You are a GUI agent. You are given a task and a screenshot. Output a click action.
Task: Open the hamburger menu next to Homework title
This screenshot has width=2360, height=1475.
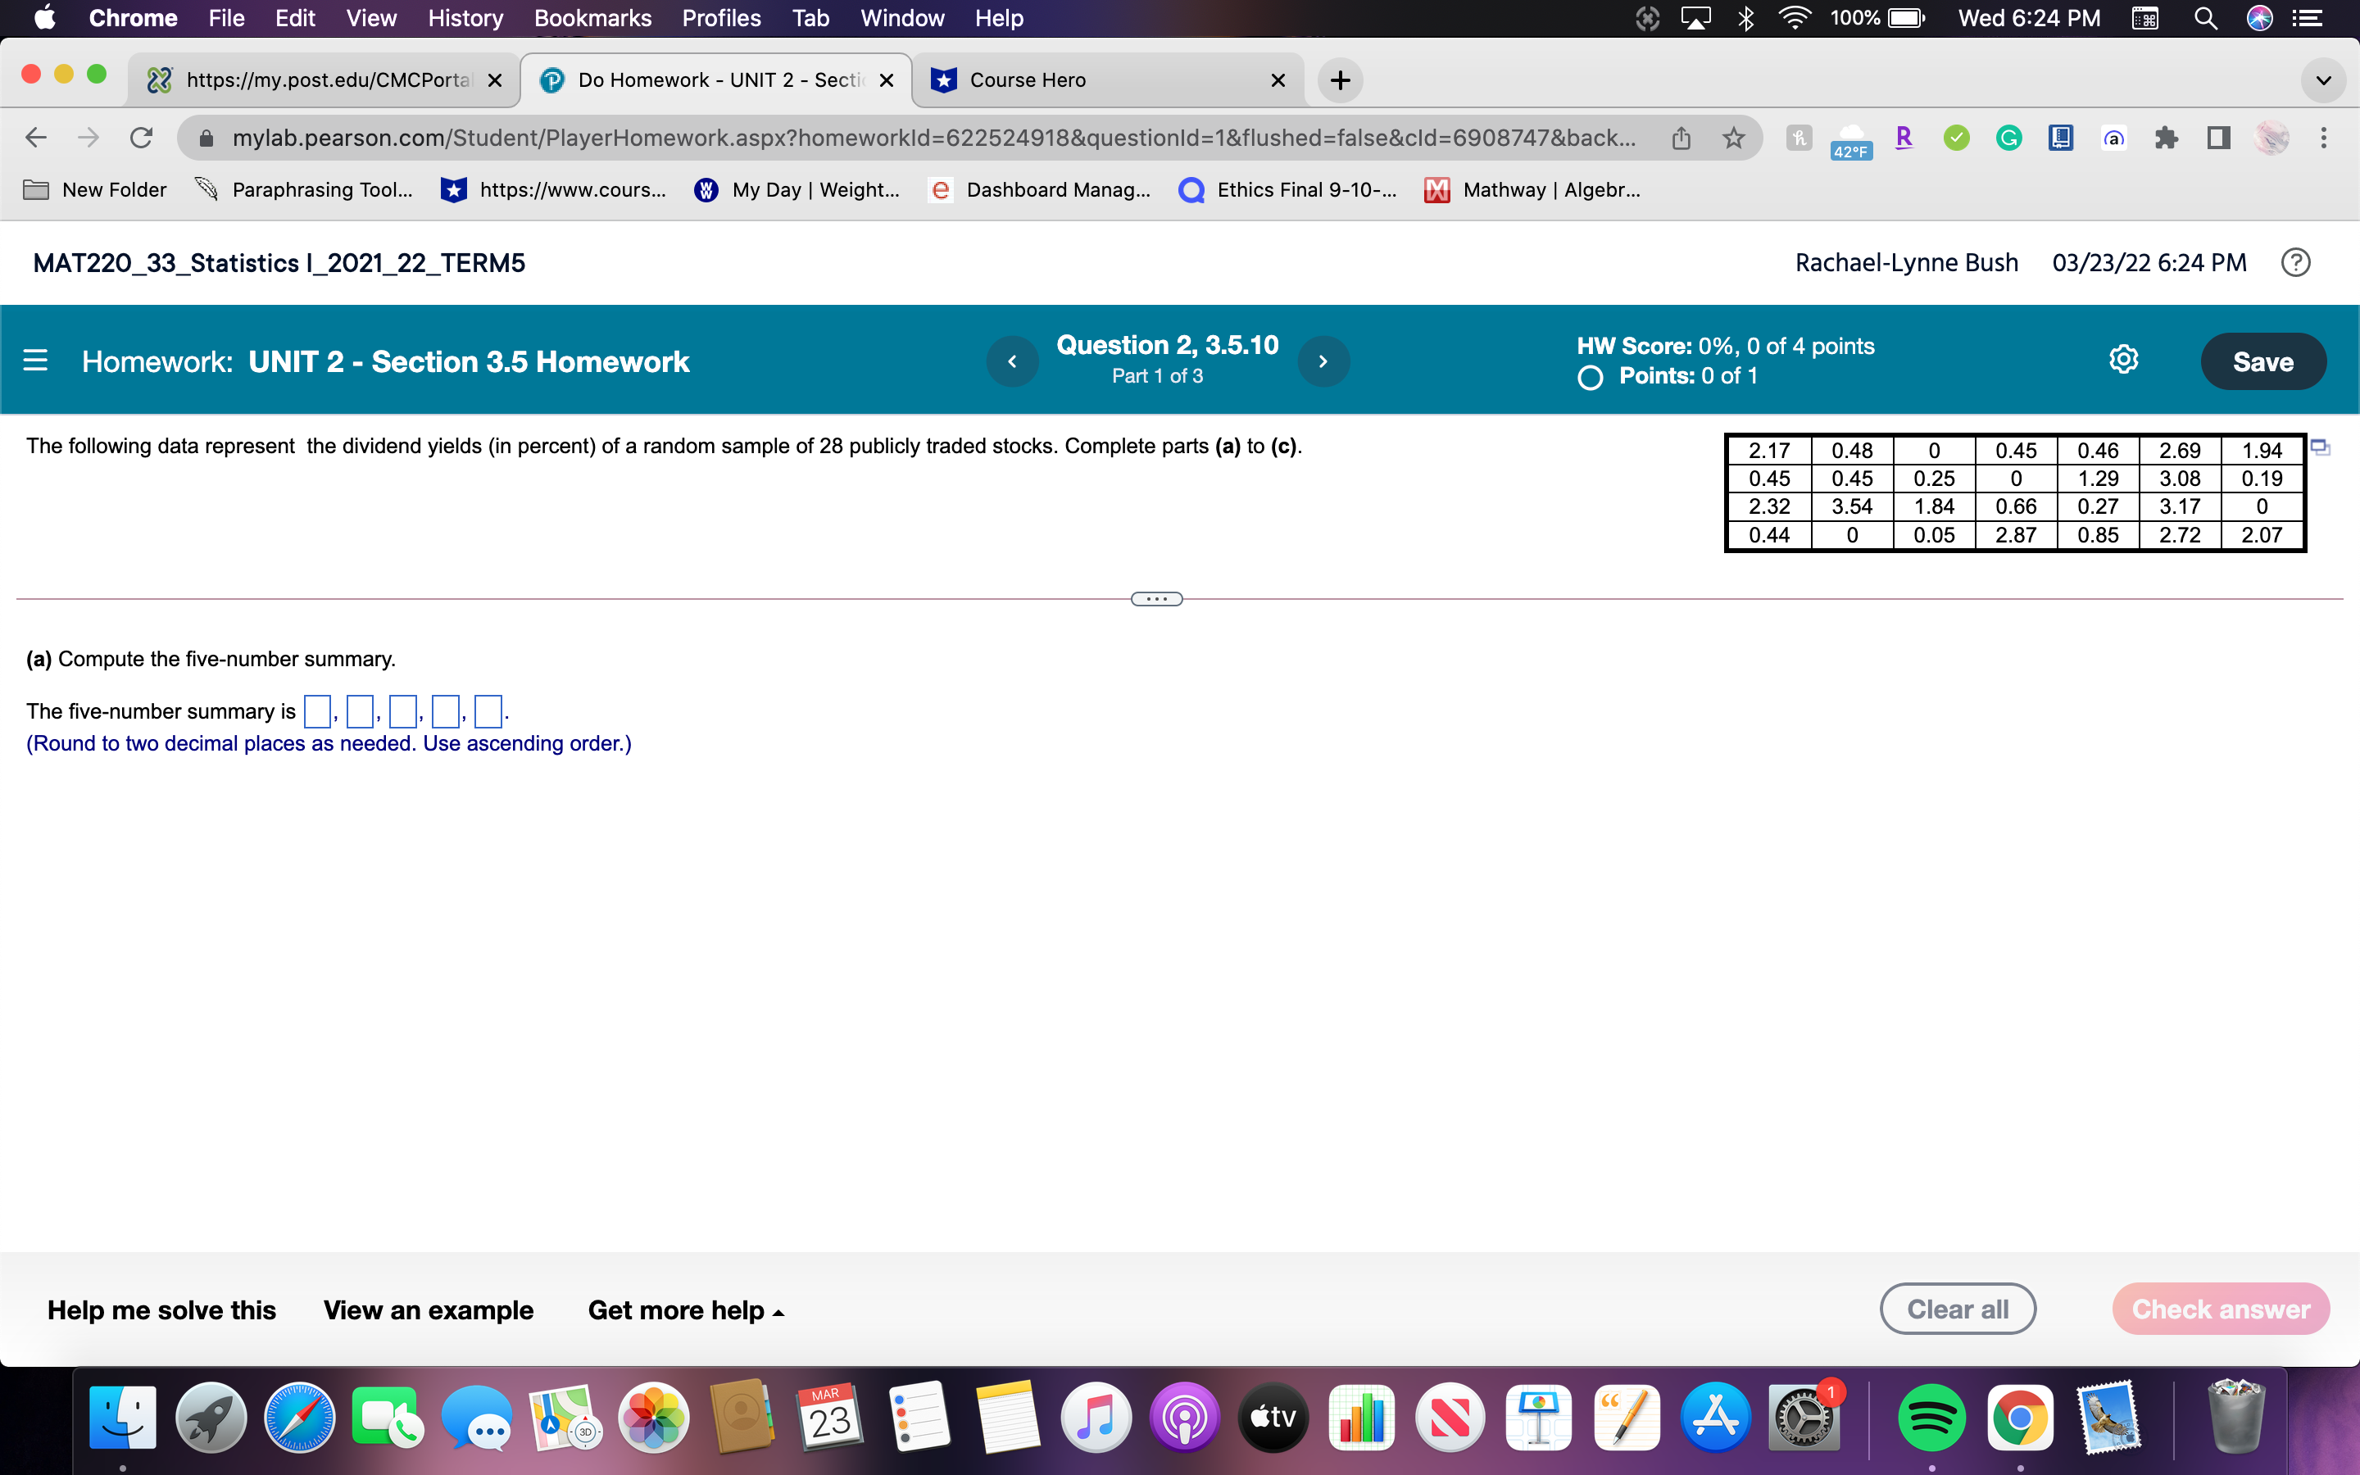[x=36, y=360]
